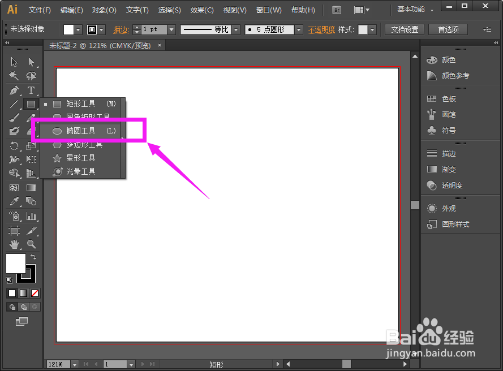This screenshot has width=503, height=371.
Task: Select the Rectangle tool in toolbar
Action: (31, 104)
